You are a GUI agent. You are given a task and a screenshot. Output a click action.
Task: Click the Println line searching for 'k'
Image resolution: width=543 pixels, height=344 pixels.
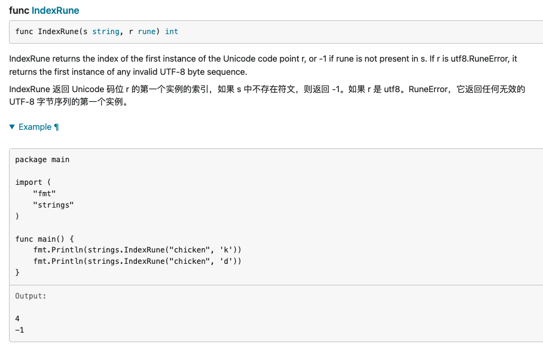138,249
